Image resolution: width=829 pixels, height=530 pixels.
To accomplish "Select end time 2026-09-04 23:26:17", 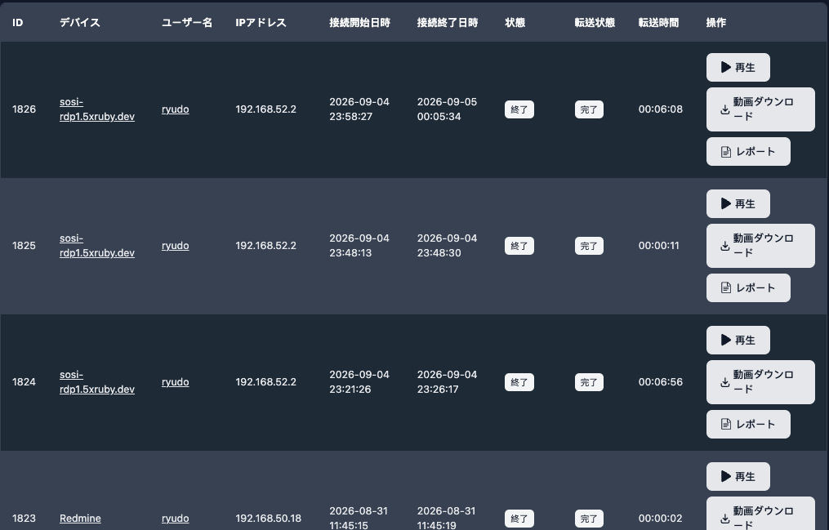I will coord(448,382).
